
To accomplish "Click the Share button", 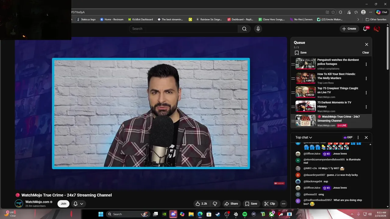I will pos(231,204).
